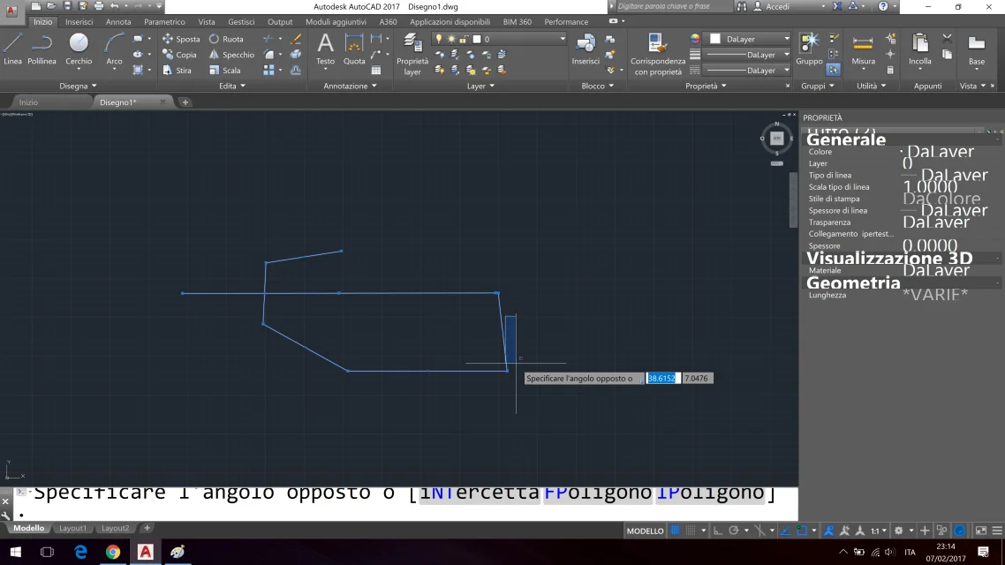Toggle hardware acceleration blue circle icon
This screenshot has width=1005, height=565.
pyautogui.click(x=959, y=531)
